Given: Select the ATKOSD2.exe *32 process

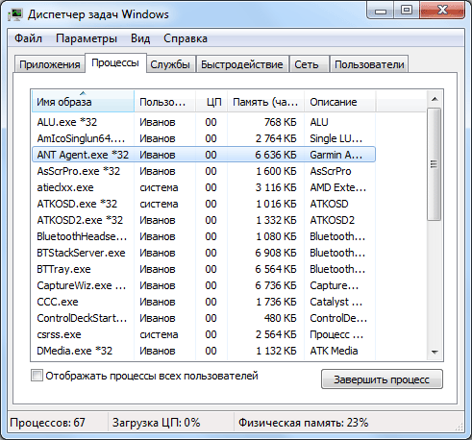Looking at the screenshot, I should [204, 220].
